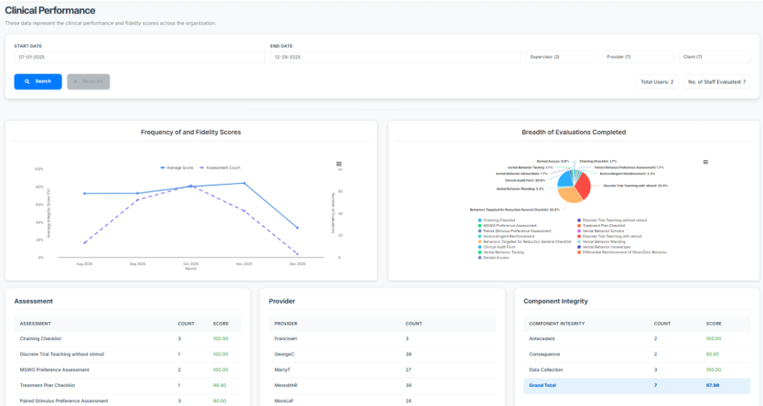Open the Provider (7) filter dropdown

pyautogui.click(x=638, y=57)
